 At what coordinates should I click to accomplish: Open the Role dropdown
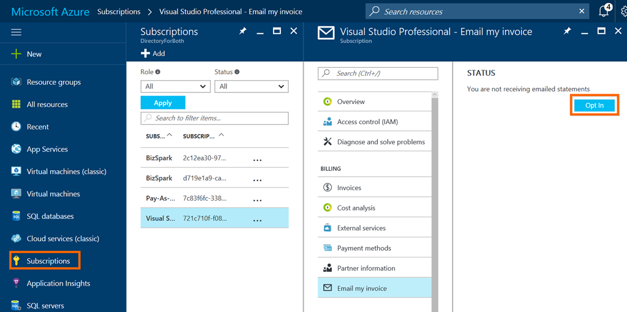[175, 86]
